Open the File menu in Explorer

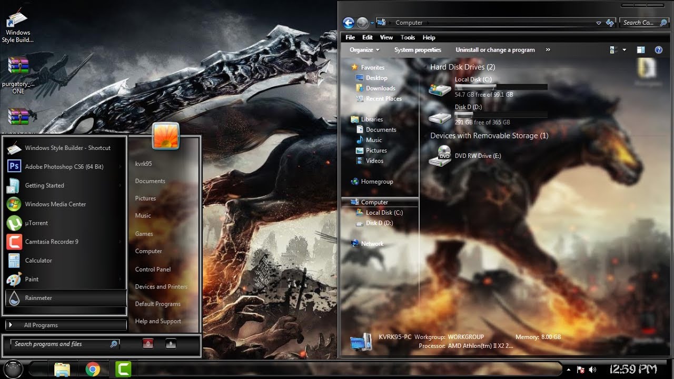(x=350, y=37)
